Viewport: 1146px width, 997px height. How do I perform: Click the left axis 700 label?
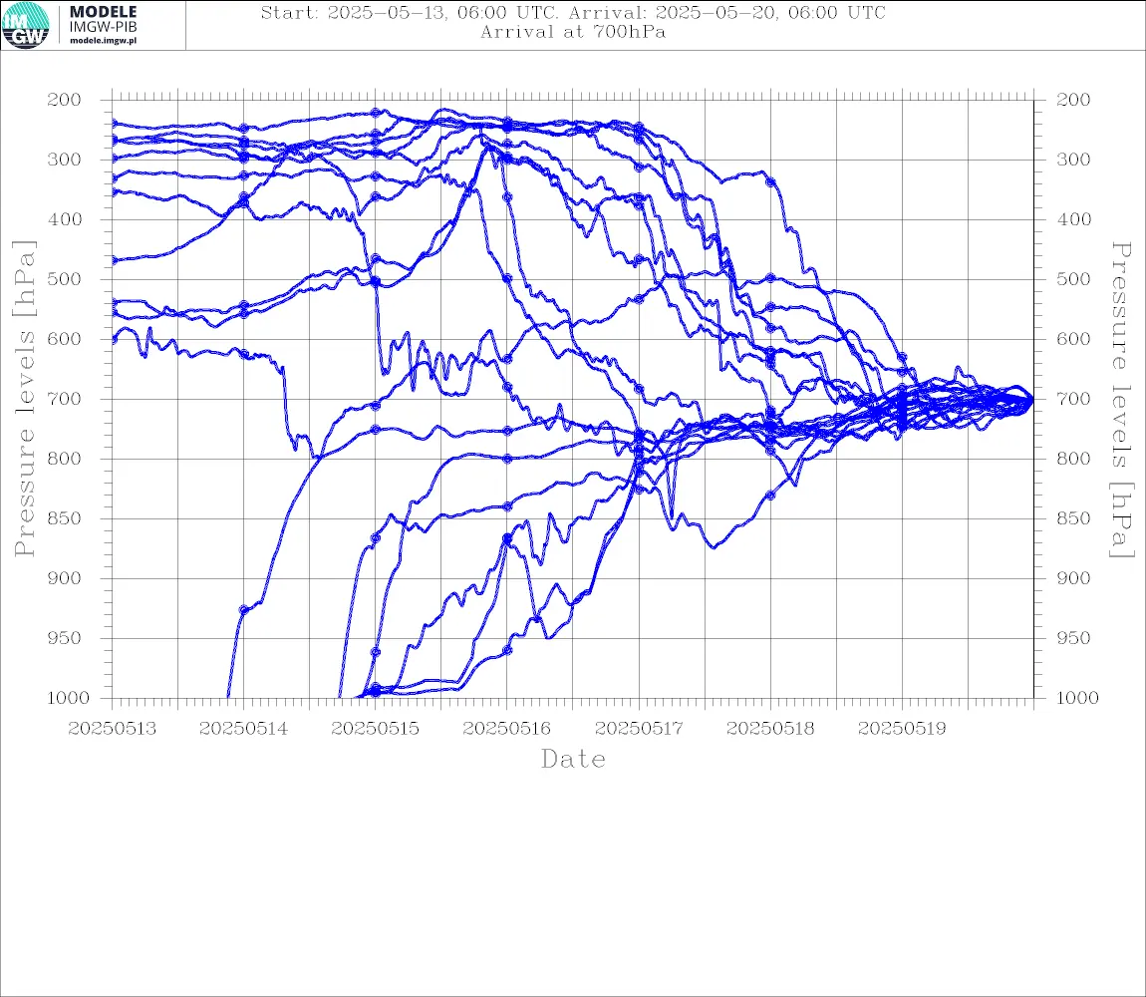coord(65,400)
